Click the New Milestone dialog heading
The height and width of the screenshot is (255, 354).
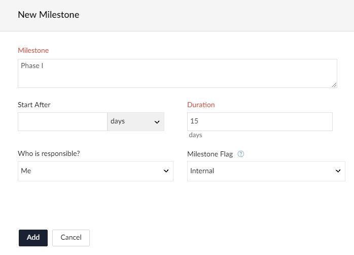click(48, 15)
